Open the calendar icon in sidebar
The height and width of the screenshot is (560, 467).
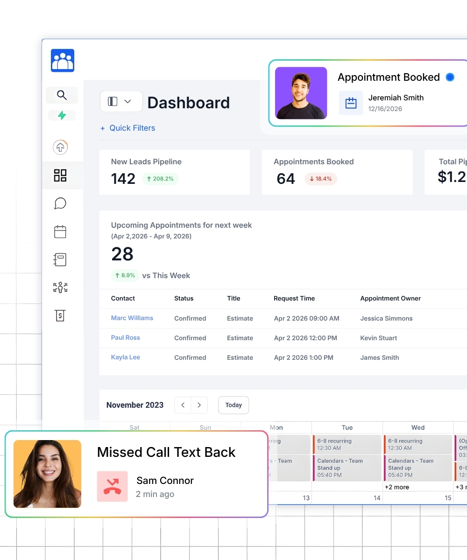coord(60,231)
